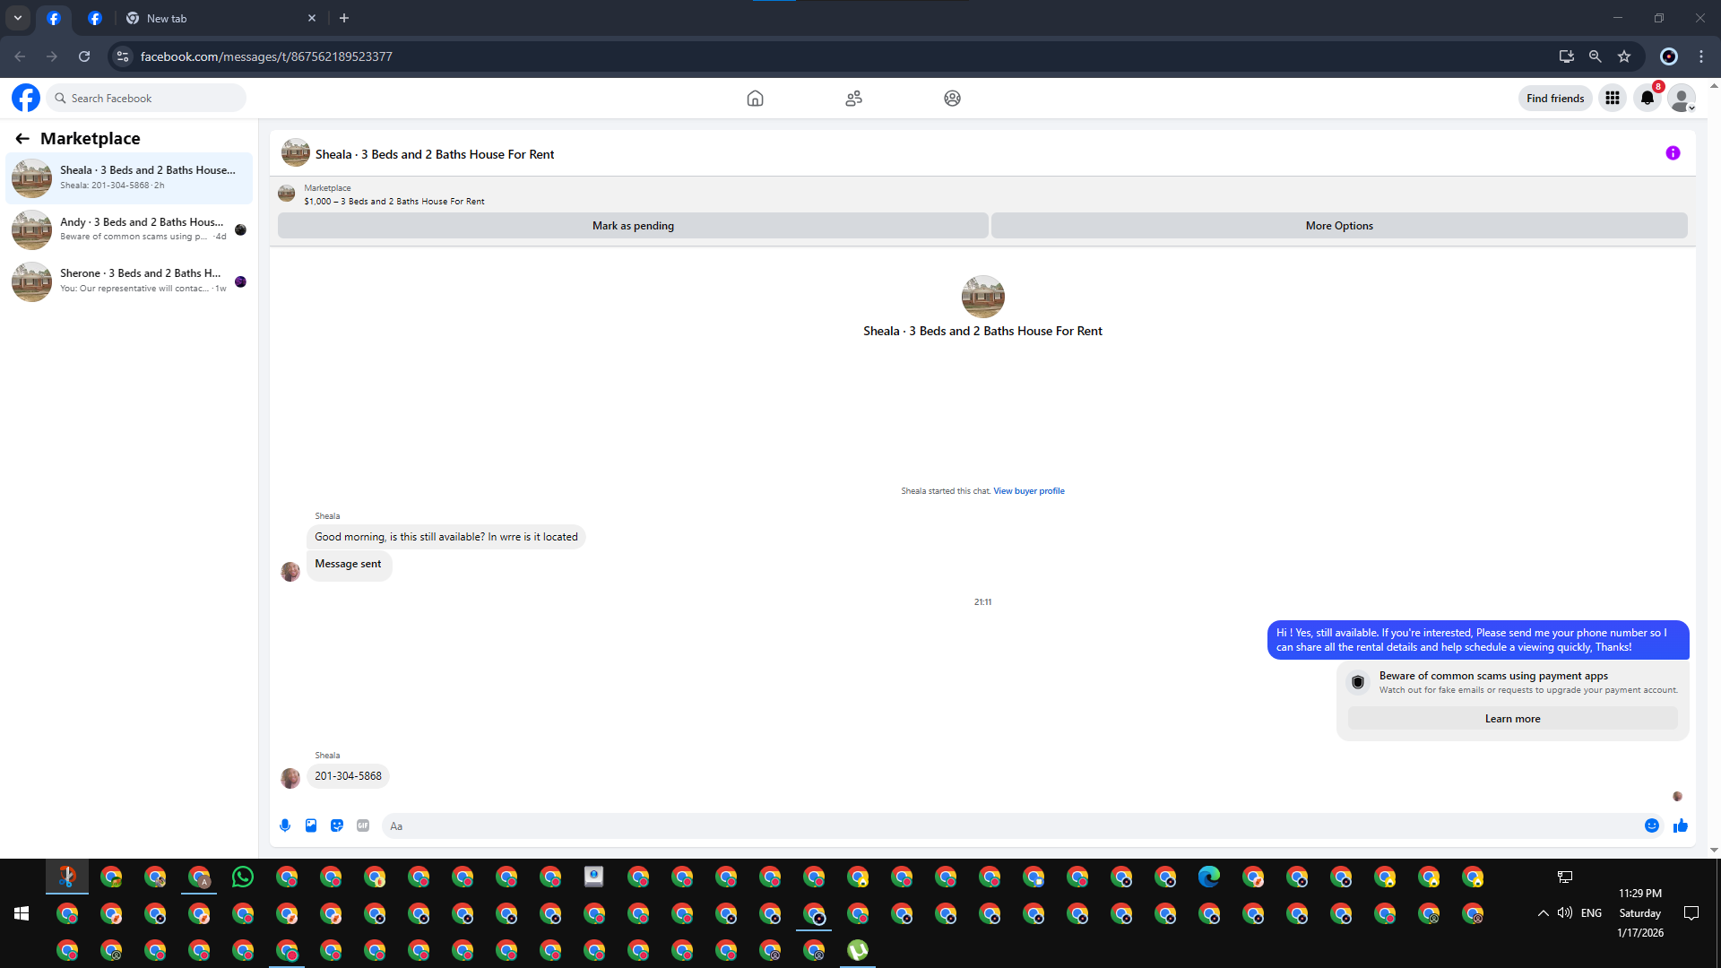Go to Facebook Home icon
1721x968 pixels.
(x=755, y=99)
